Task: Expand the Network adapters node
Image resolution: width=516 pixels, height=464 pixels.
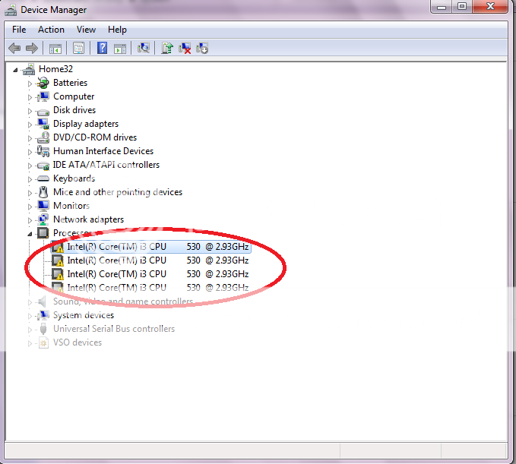Action: point(30,219)
